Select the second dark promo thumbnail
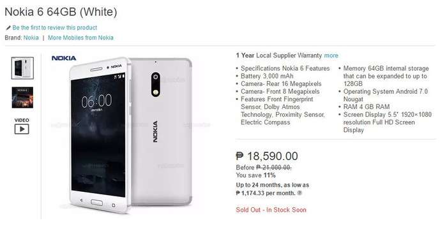The height and width of the screenshot is (232, 440). pyautogui.click(x=22, y=98)
